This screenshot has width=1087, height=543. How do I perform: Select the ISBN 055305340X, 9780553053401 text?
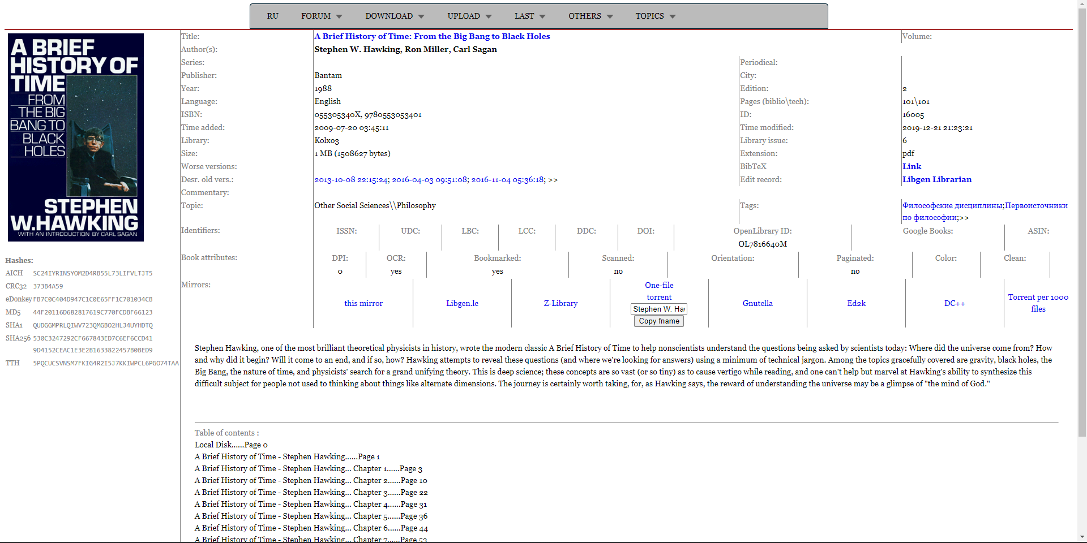coord(368,115)
